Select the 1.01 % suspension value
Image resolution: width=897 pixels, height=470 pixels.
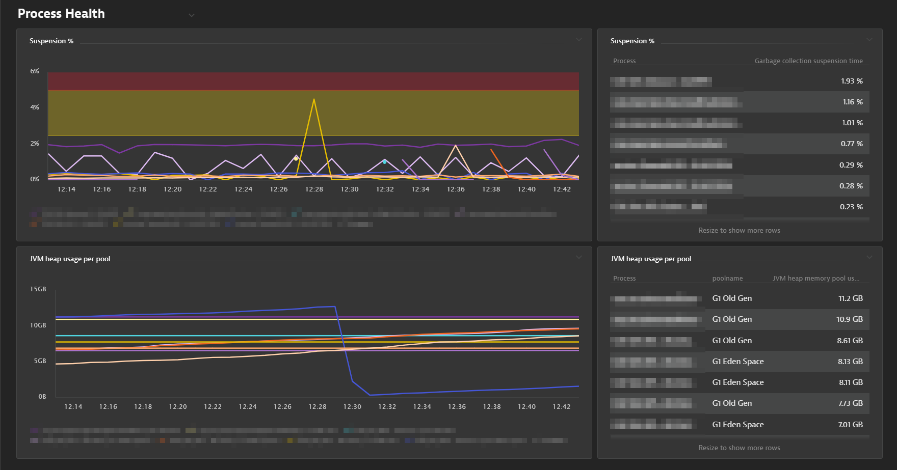(x=852, y=123)
